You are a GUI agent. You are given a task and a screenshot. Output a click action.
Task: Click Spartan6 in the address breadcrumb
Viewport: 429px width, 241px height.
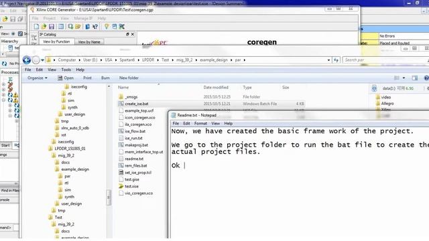(x=127, y=60)
